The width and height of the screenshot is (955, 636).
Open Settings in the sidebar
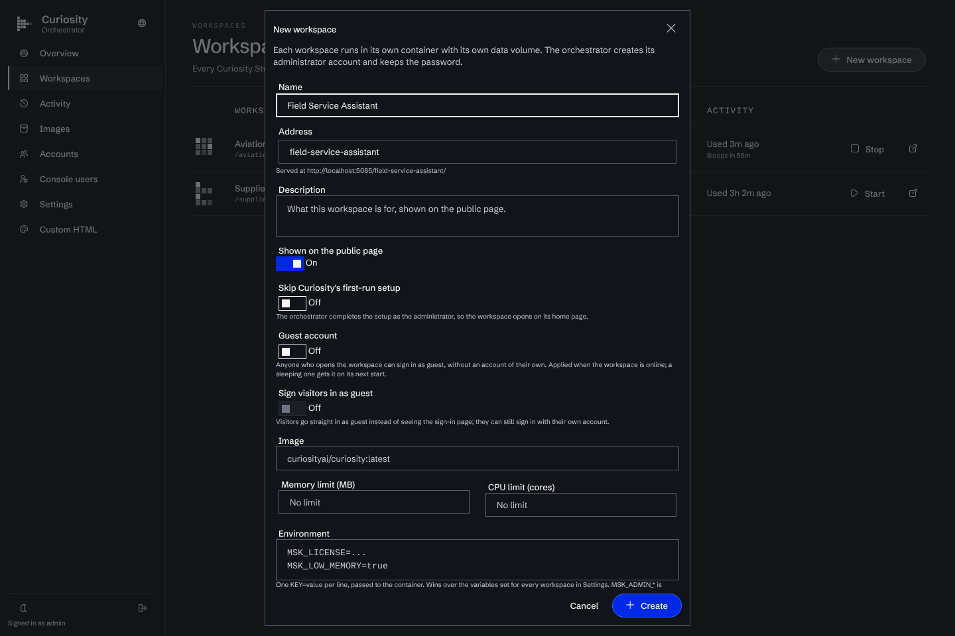(x=86, y=204)
